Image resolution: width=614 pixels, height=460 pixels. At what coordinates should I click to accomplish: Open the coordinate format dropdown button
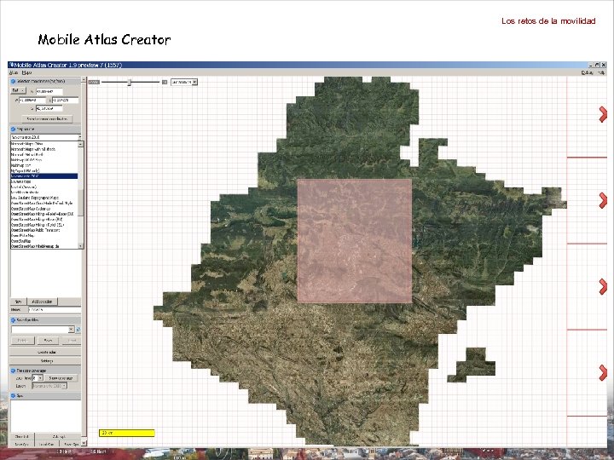click(x=19, y=90)
